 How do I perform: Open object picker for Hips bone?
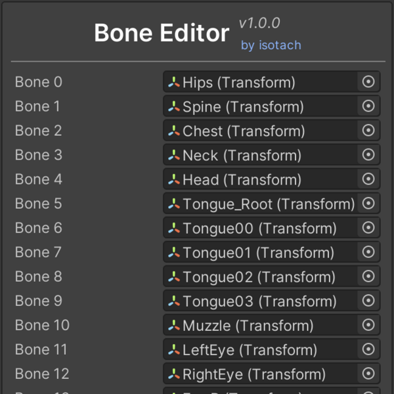[x=368, y=82]
